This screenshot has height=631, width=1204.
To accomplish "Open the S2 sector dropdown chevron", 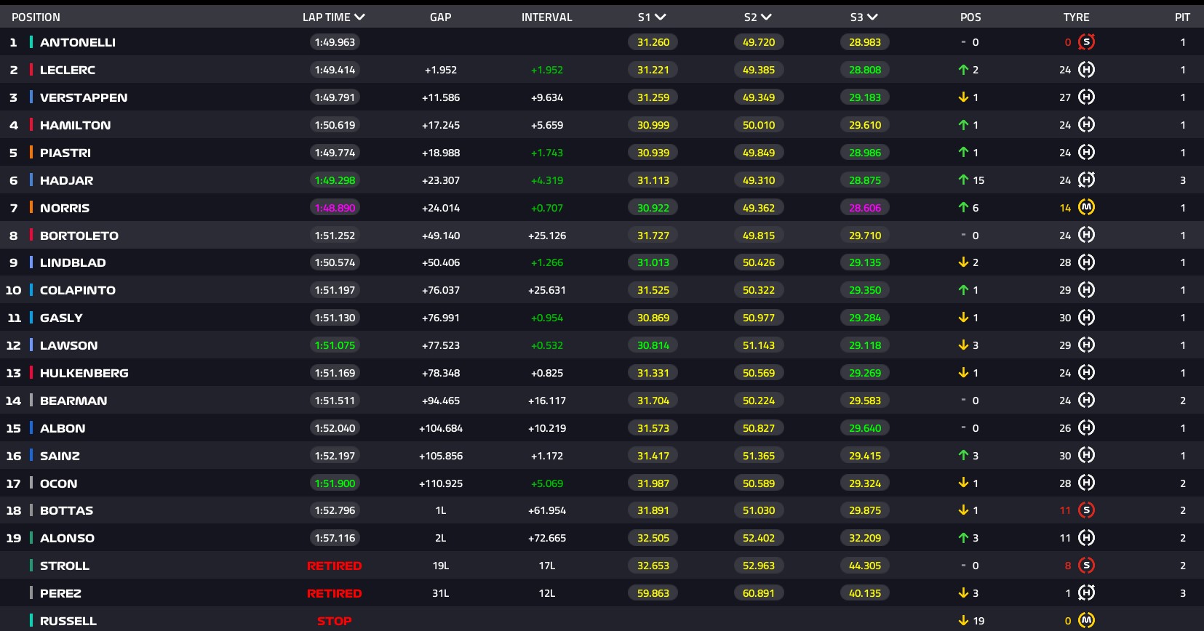I will [x=766, y=17].
